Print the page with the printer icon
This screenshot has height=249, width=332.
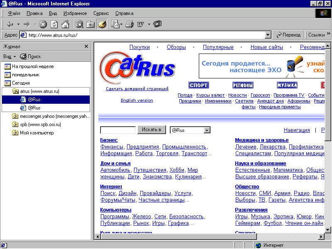pyautogui.click(x=129, y=24)
